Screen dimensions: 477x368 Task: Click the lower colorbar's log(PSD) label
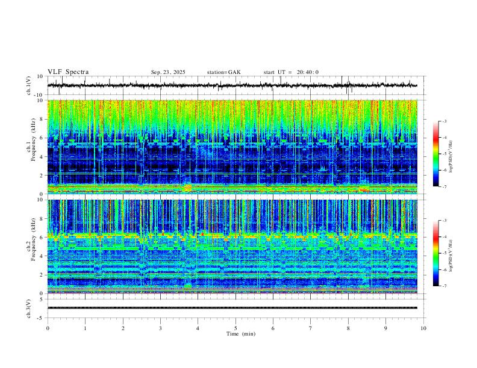[x=450, y=256]
